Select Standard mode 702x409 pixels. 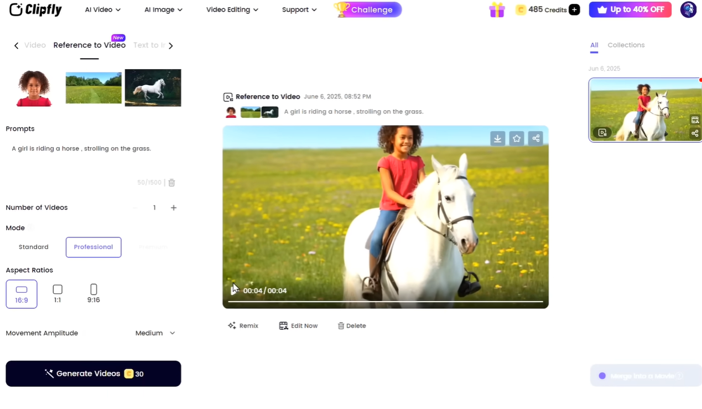click(x=34, y=247)
